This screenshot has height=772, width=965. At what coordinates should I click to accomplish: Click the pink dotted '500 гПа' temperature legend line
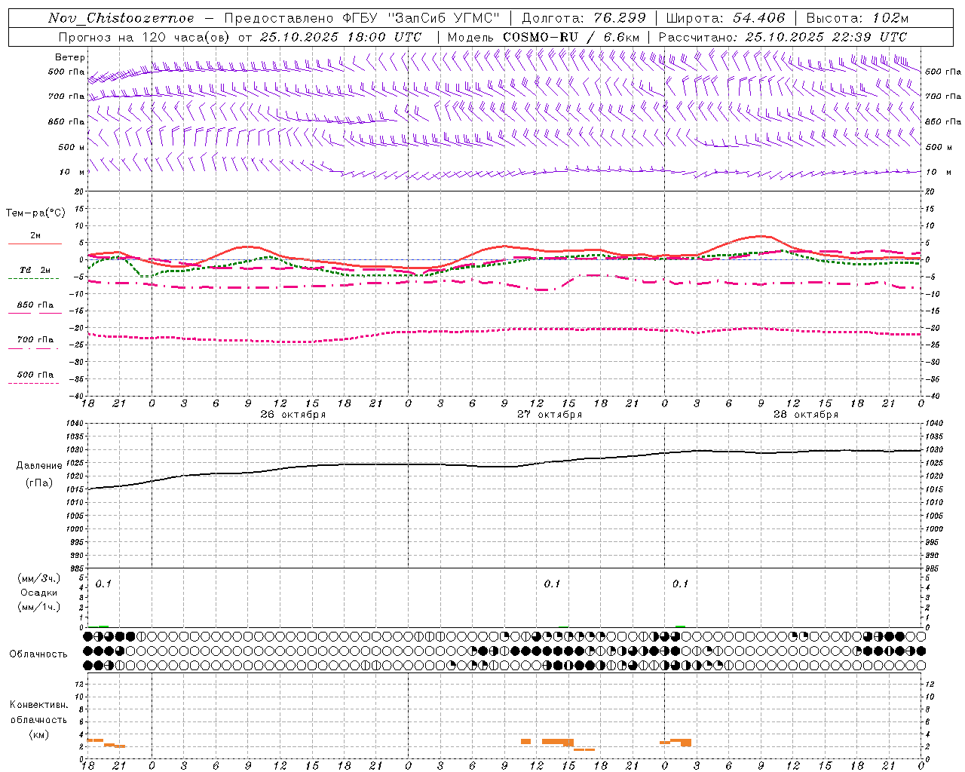click(33, 383)
